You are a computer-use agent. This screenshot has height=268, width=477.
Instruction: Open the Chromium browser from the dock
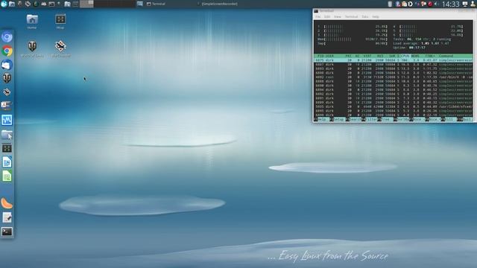click(x=7, y=37)
